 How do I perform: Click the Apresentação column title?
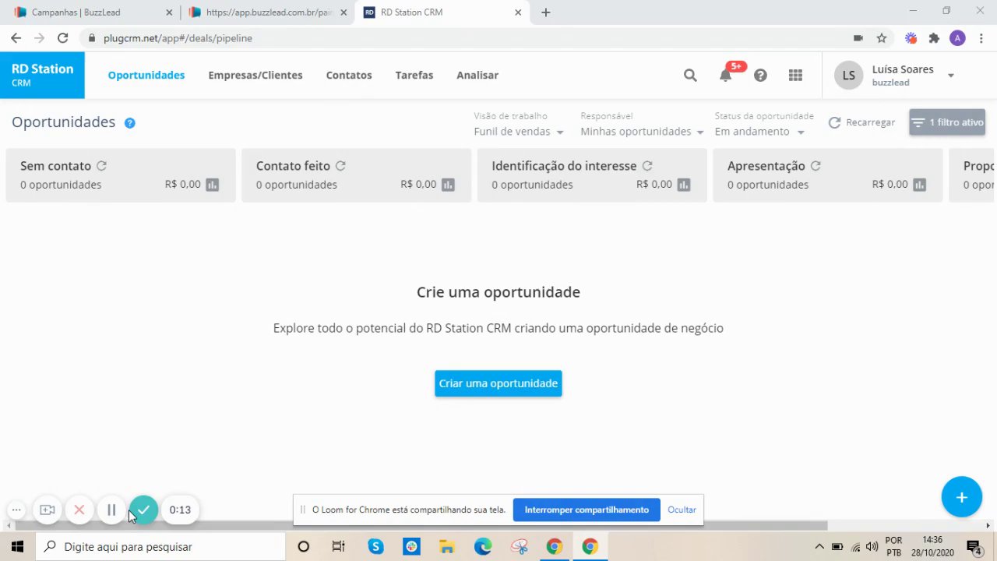click(x=766, y=165)
